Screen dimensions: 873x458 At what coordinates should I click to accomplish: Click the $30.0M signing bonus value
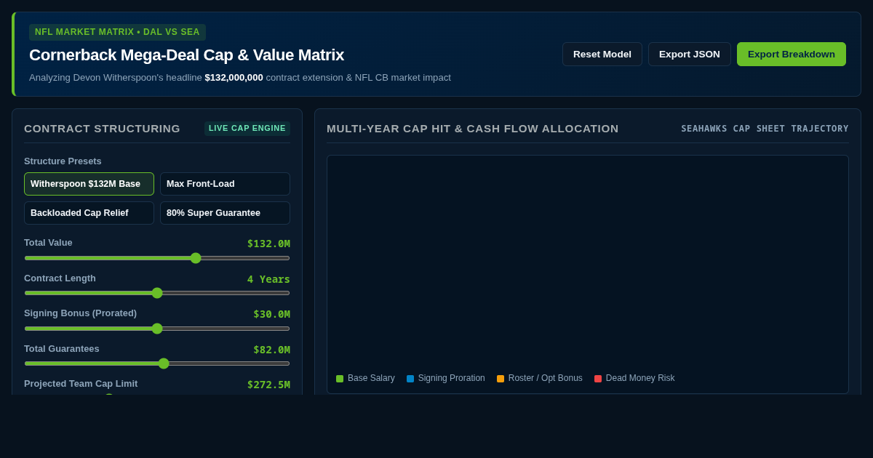point(271,314)
